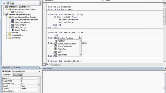Click code window horizontal scroll right arrow
The height and width of the screenshot is (93, 166).
pyautogui.click(x=162, y=64)
